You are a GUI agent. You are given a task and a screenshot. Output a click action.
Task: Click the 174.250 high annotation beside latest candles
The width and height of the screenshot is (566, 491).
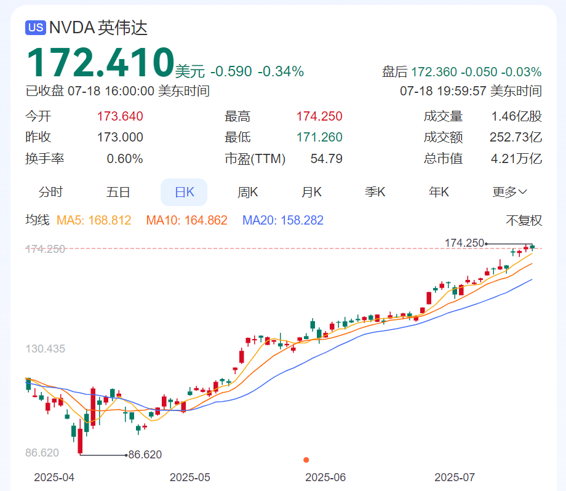(464, 244)
